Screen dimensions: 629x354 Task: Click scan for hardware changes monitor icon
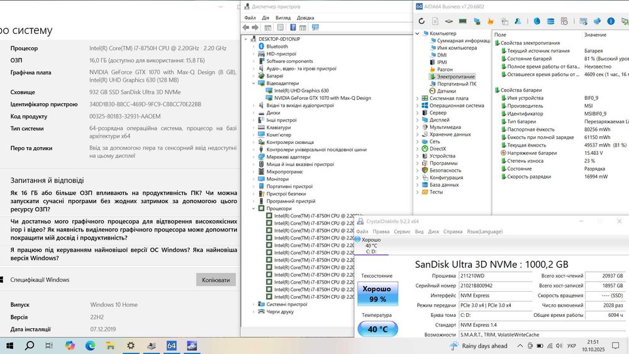coord(315,27)
